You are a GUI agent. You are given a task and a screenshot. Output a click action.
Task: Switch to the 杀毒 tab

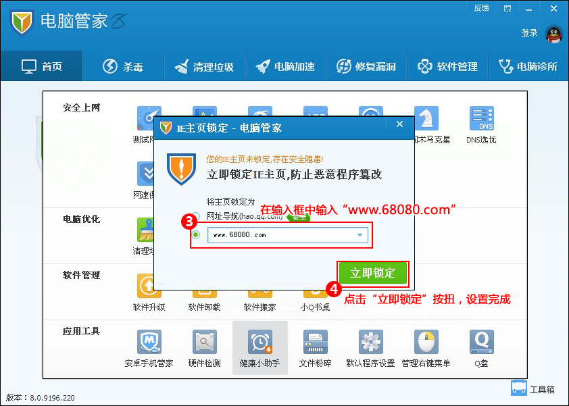point(124,66)
